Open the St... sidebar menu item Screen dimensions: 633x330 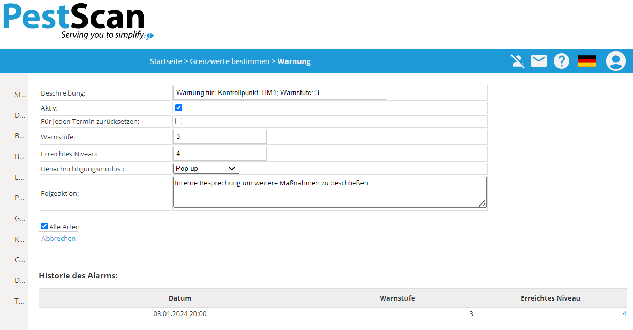point(20,95)
